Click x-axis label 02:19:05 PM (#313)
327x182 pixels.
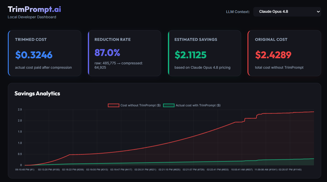[x=97, y=170]
